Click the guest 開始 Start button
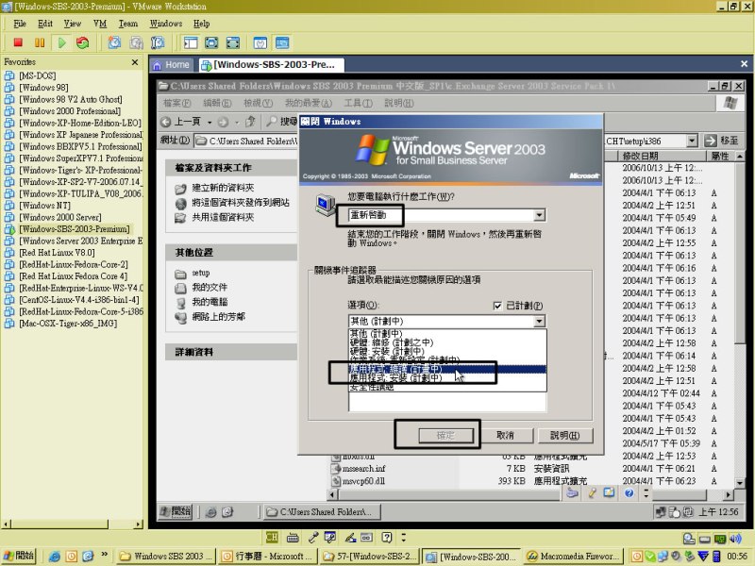 click(x=176, y=511)
